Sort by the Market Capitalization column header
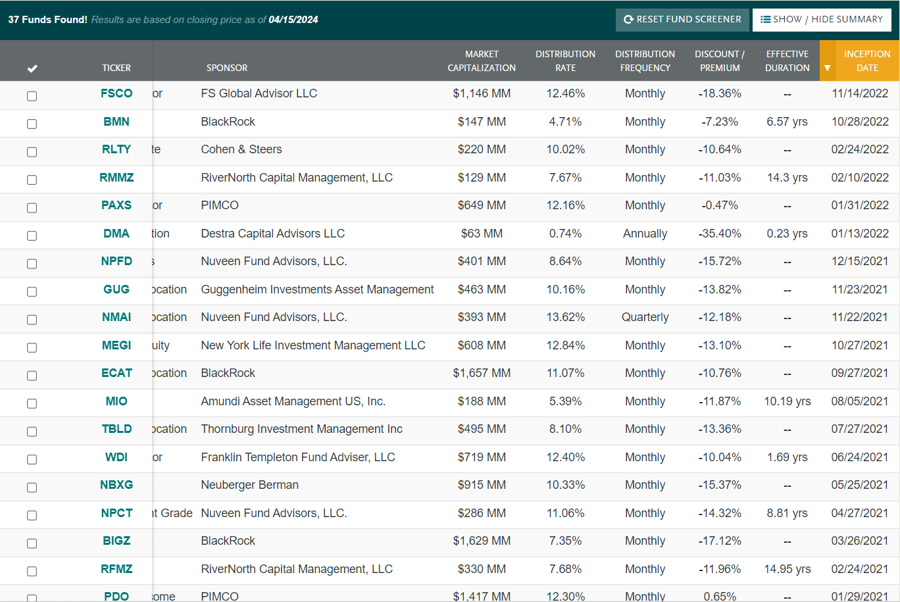This screenshot has width=900, height=602. pyautogui.click(x=482, y=61)
